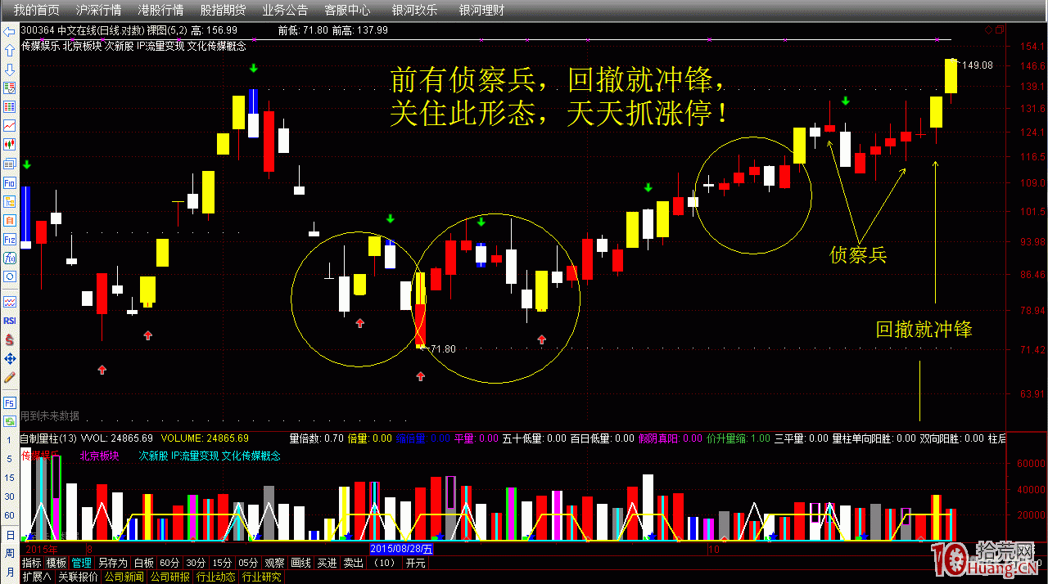Click the 71.80 low price label
Screen dimensions: 1048x584
(x=442, y=349)
